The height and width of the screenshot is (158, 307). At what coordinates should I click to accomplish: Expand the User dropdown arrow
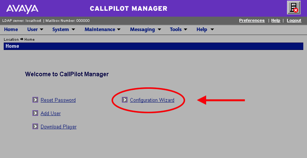(41, 30)
